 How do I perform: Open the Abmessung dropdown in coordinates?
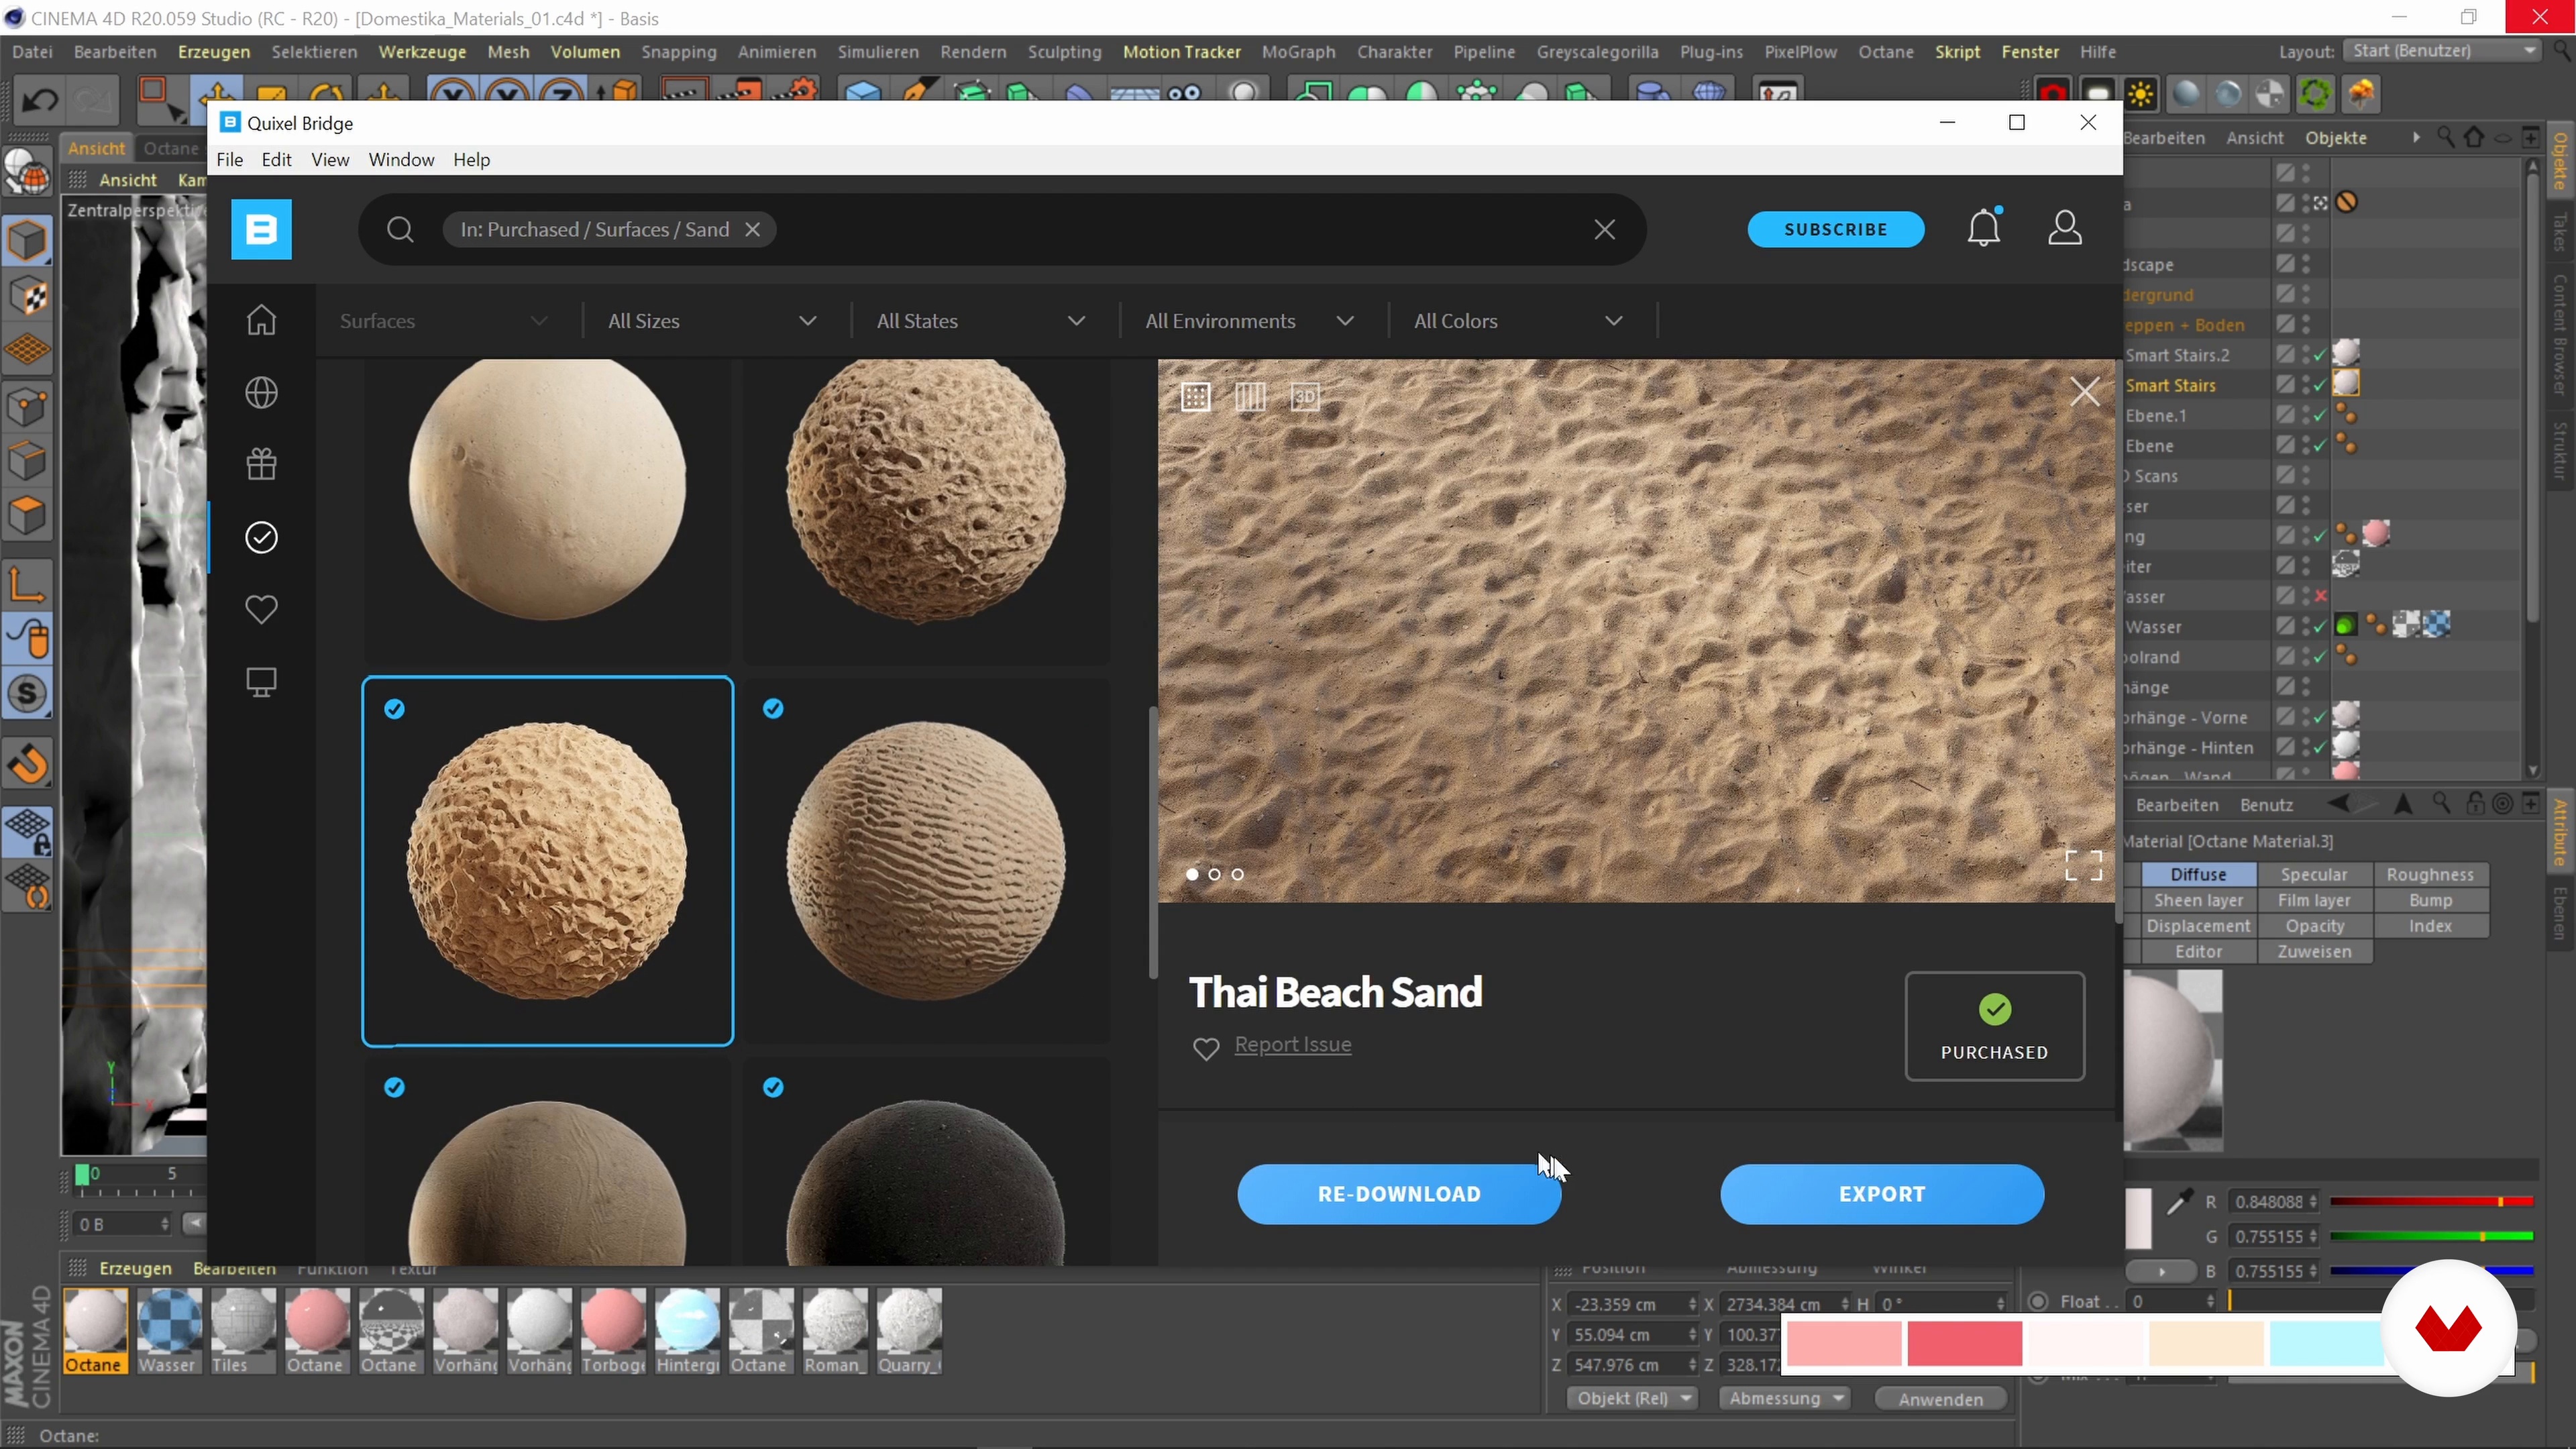pos(1784,1398)
